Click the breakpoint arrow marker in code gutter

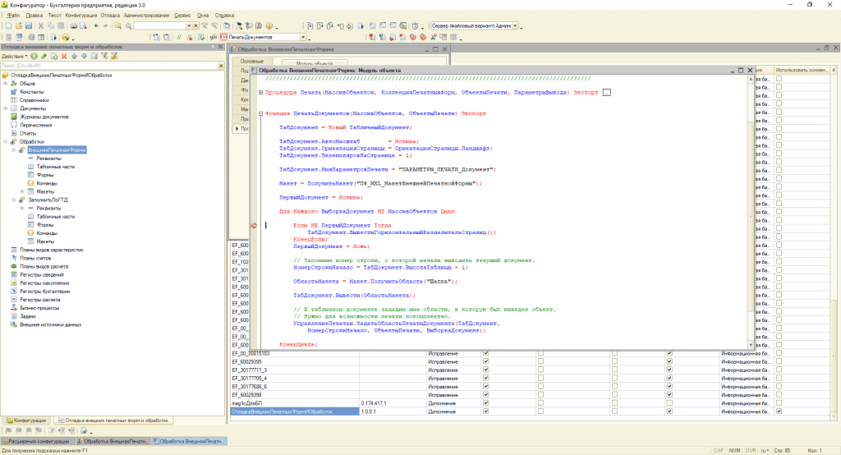coord(253,225)
